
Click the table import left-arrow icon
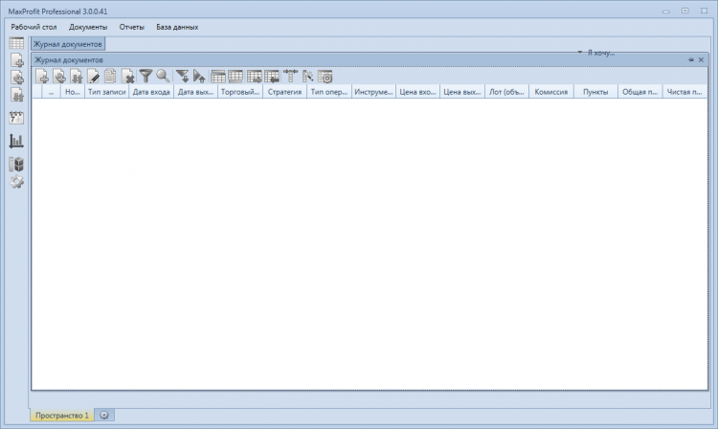272,77
